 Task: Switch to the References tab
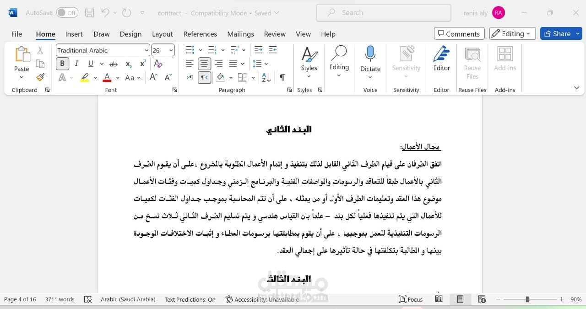tap(200, 34)
